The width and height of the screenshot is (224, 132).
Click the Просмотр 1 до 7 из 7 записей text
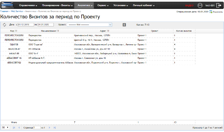coord(207,128)
